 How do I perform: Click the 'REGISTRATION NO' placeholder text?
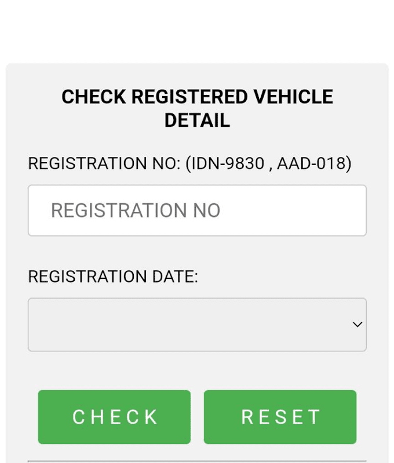pos(136,210)
